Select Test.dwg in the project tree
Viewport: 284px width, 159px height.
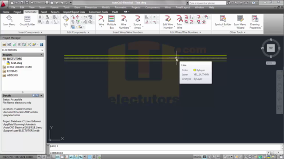16,63
